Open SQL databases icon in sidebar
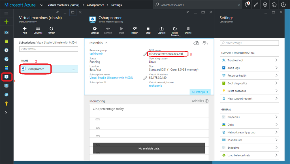The image size is (290, 164). coord(6,68)
